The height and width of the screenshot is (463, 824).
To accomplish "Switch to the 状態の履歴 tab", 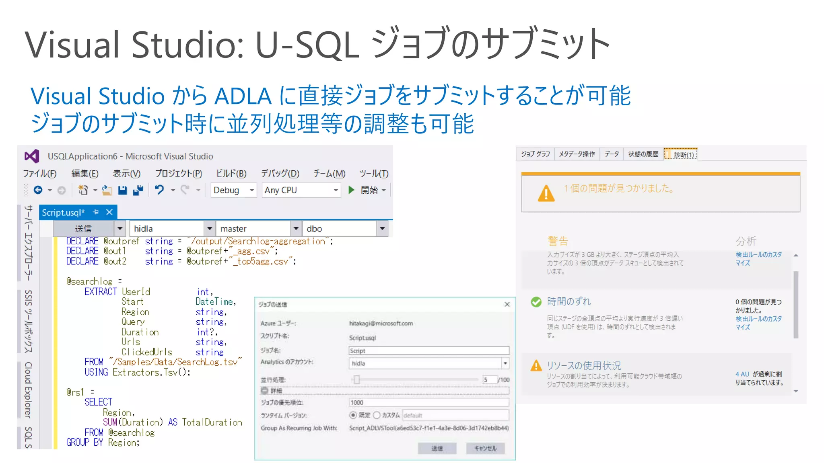I will click(x=643, y=154).
